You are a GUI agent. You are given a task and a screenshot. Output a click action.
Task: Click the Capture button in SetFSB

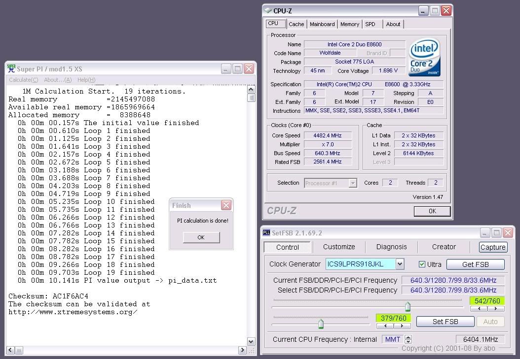pyautogui.click(x=493, y=247)
